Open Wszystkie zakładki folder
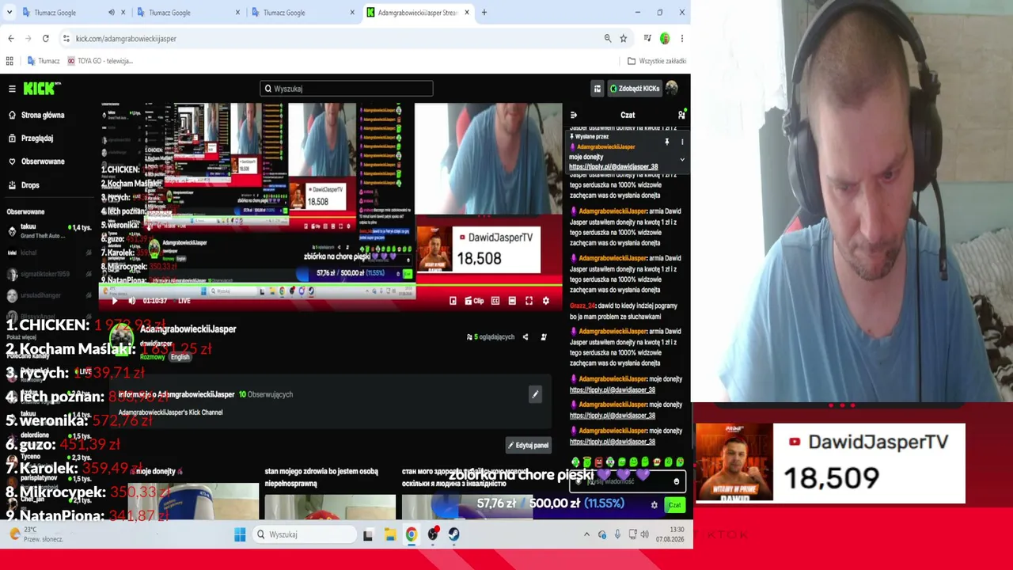1013x570 pixels. (657, 61)
